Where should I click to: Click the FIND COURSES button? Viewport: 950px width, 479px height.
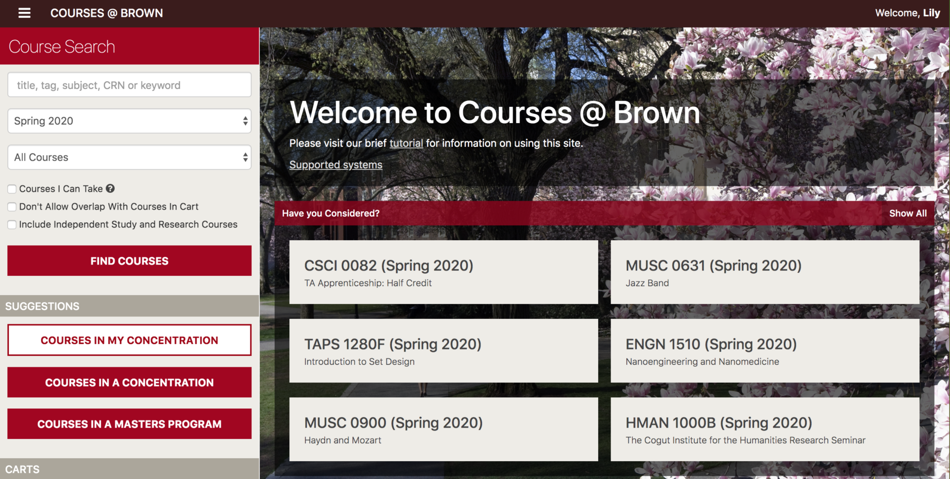[x=130, y=261]
